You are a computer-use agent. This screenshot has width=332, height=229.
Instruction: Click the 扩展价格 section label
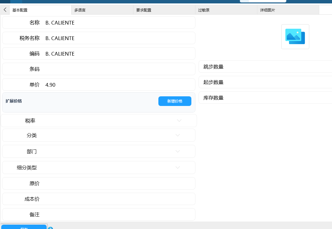[x=14, y=101]
